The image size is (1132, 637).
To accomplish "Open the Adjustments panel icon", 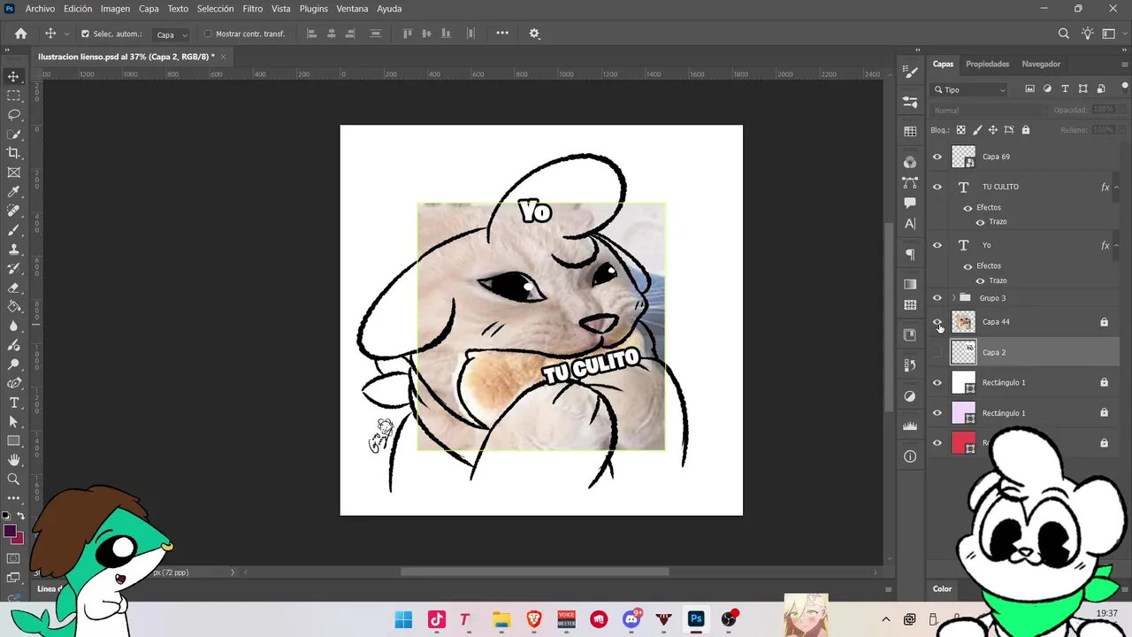I will coord(910,395).
